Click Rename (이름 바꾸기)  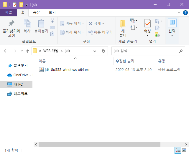tap(100, 32)
